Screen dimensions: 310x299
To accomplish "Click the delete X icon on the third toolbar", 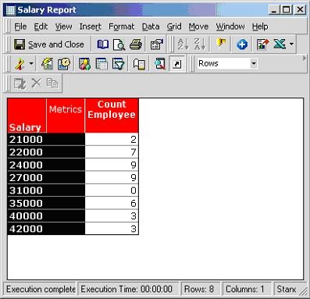I will [37, 84].
